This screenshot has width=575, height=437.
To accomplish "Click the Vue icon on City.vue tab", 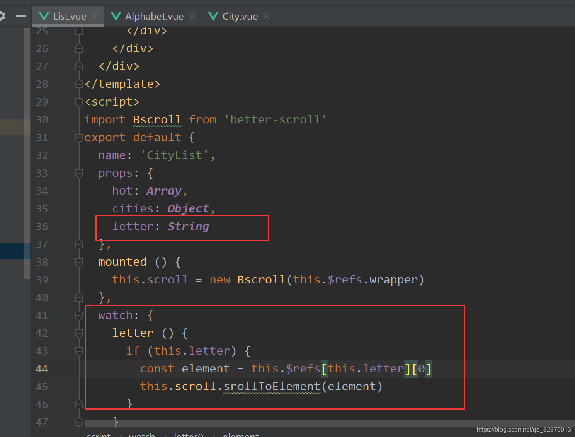I will (x=213, y=16).
